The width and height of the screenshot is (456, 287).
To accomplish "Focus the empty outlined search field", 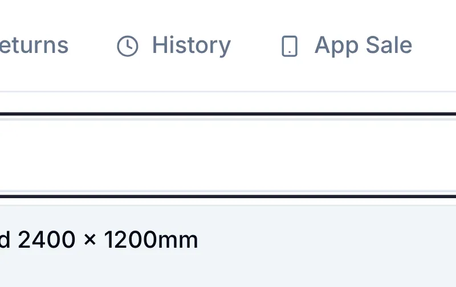I will coord(228,155).
